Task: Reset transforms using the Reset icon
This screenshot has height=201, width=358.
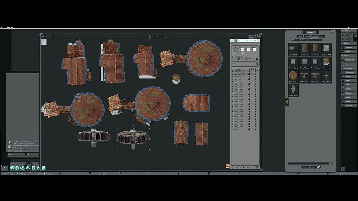Action: 257,59
